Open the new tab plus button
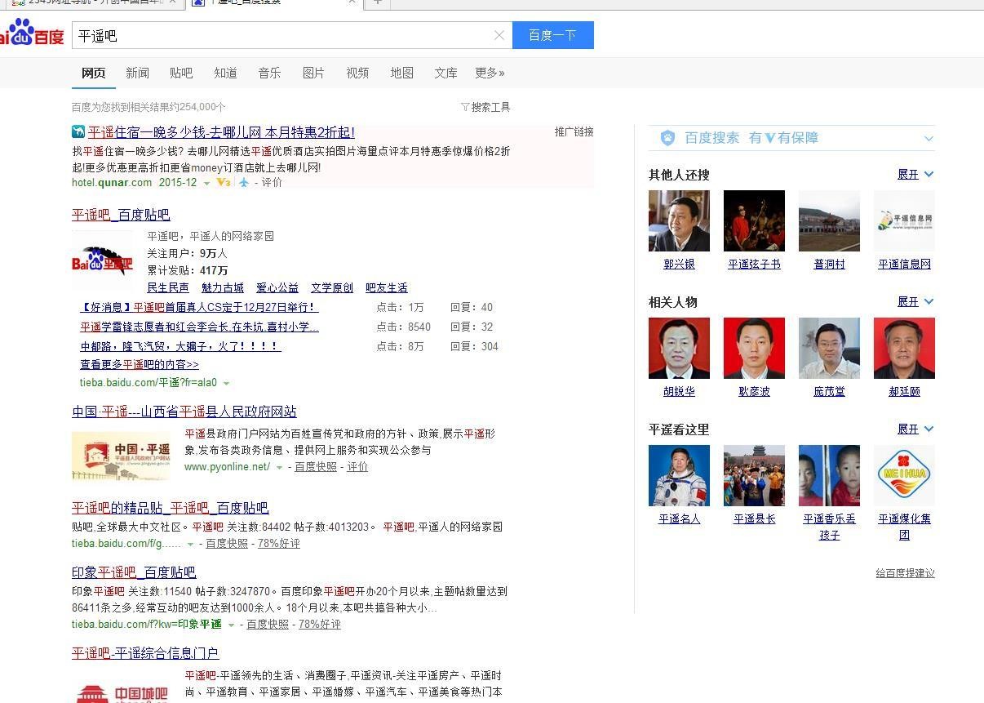This screenshot has width=984, height=703. (x=377, y=2)
